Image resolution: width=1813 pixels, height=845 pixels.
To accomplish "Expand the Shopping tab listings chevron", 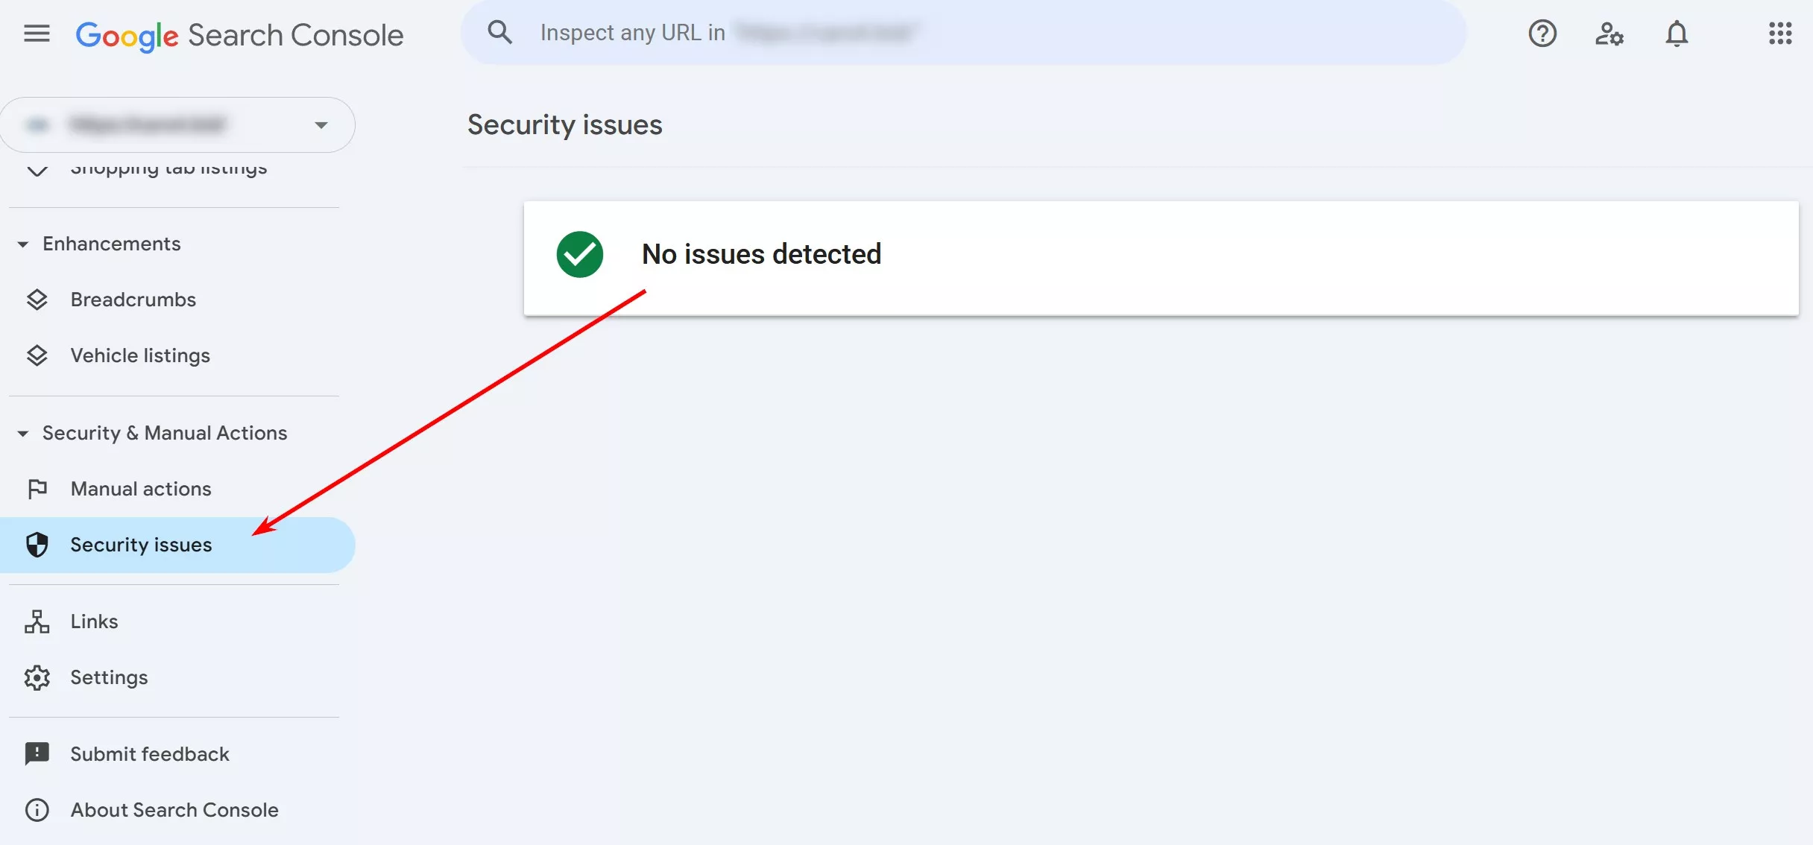I will (x=37, y=170).
